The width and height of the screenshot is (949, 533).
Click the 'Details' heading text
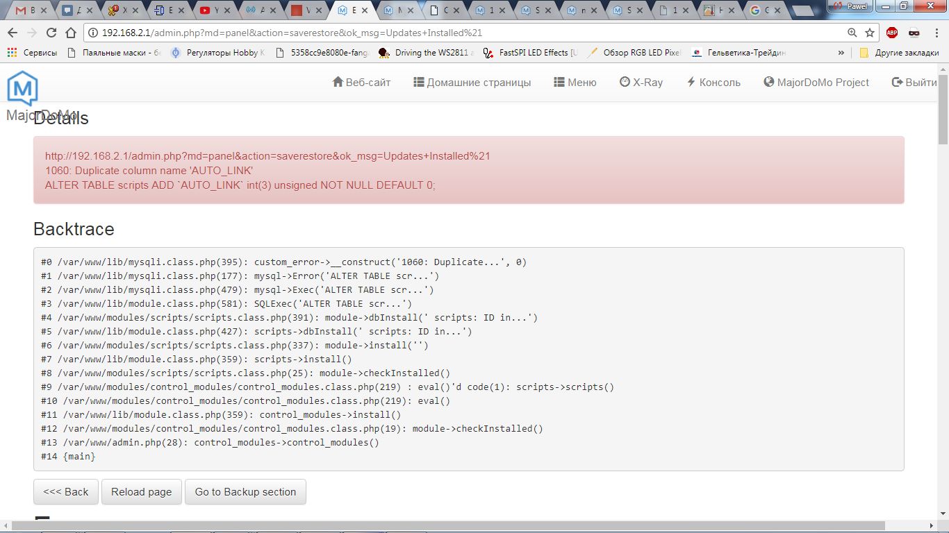[x=61, y=118]
